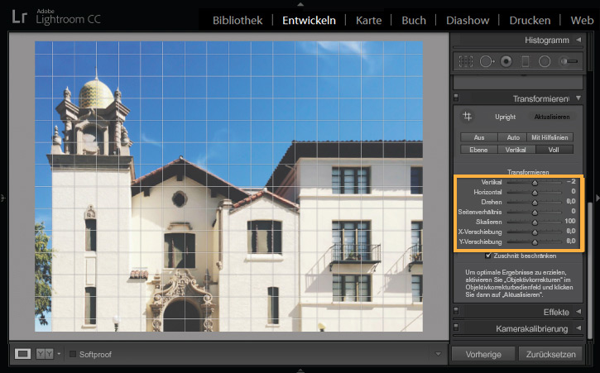Click the loupe view icon in bottom toolbar
Image resolution: width=600 pixels, height=373 pixels.
[x=22, y=354]
